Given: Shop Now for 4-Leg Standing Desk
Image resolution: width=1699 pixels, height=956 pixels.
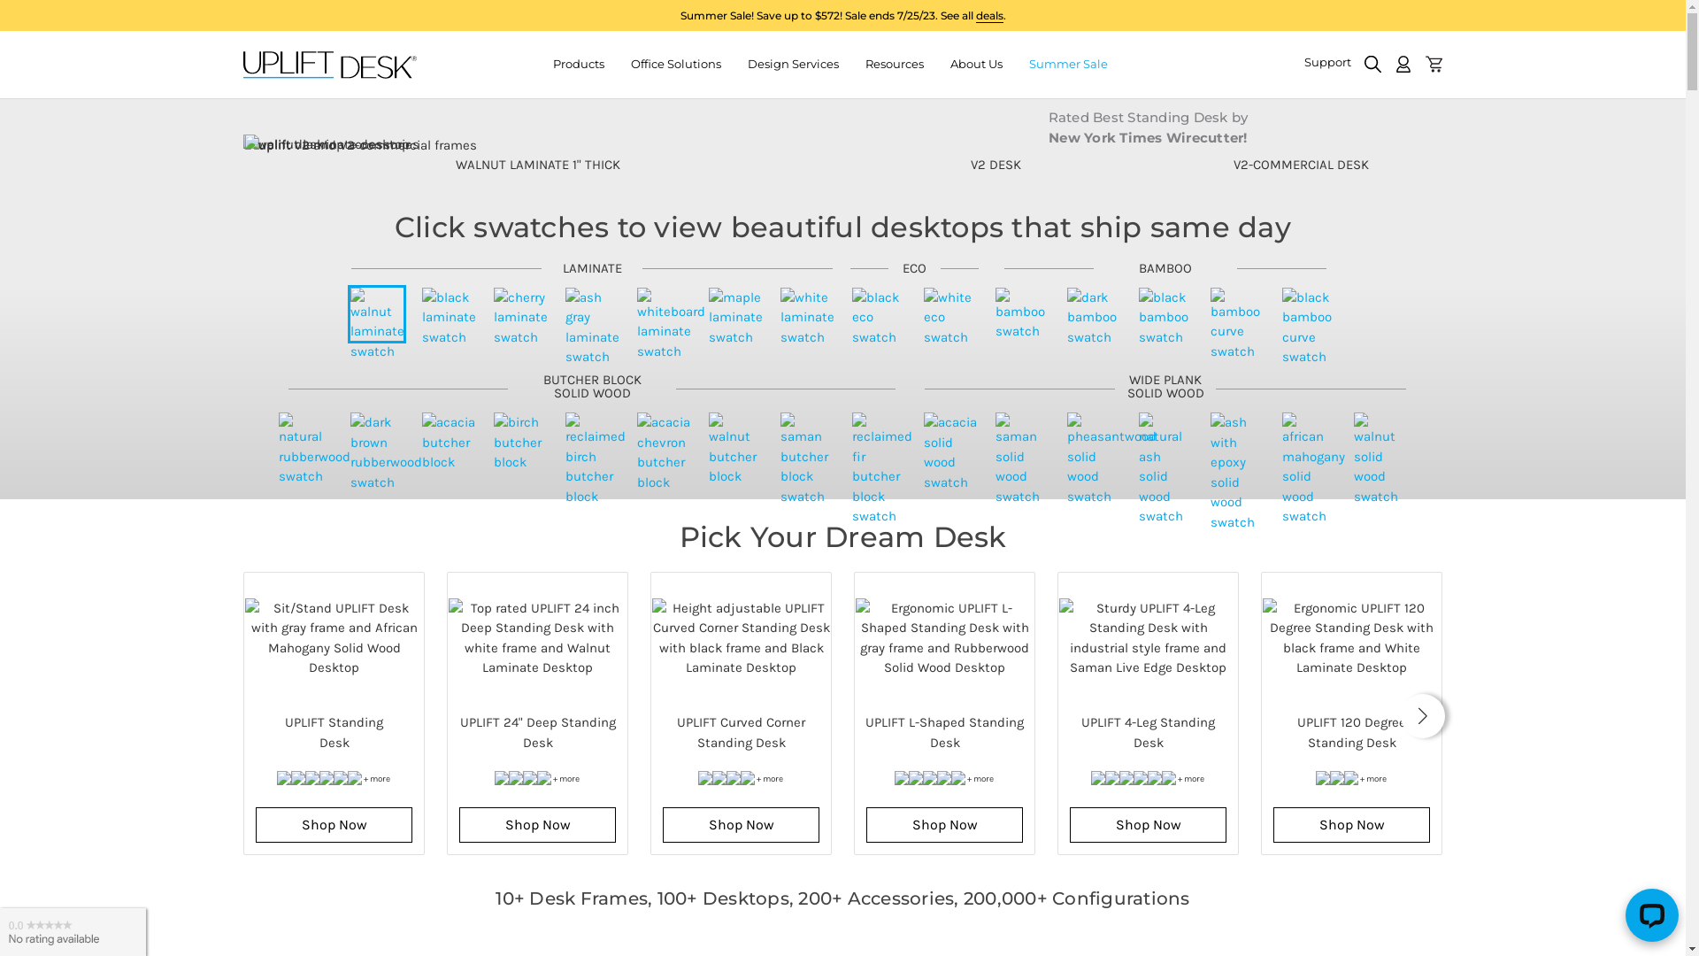Looking at the screenshot, I should [1148, 825].
